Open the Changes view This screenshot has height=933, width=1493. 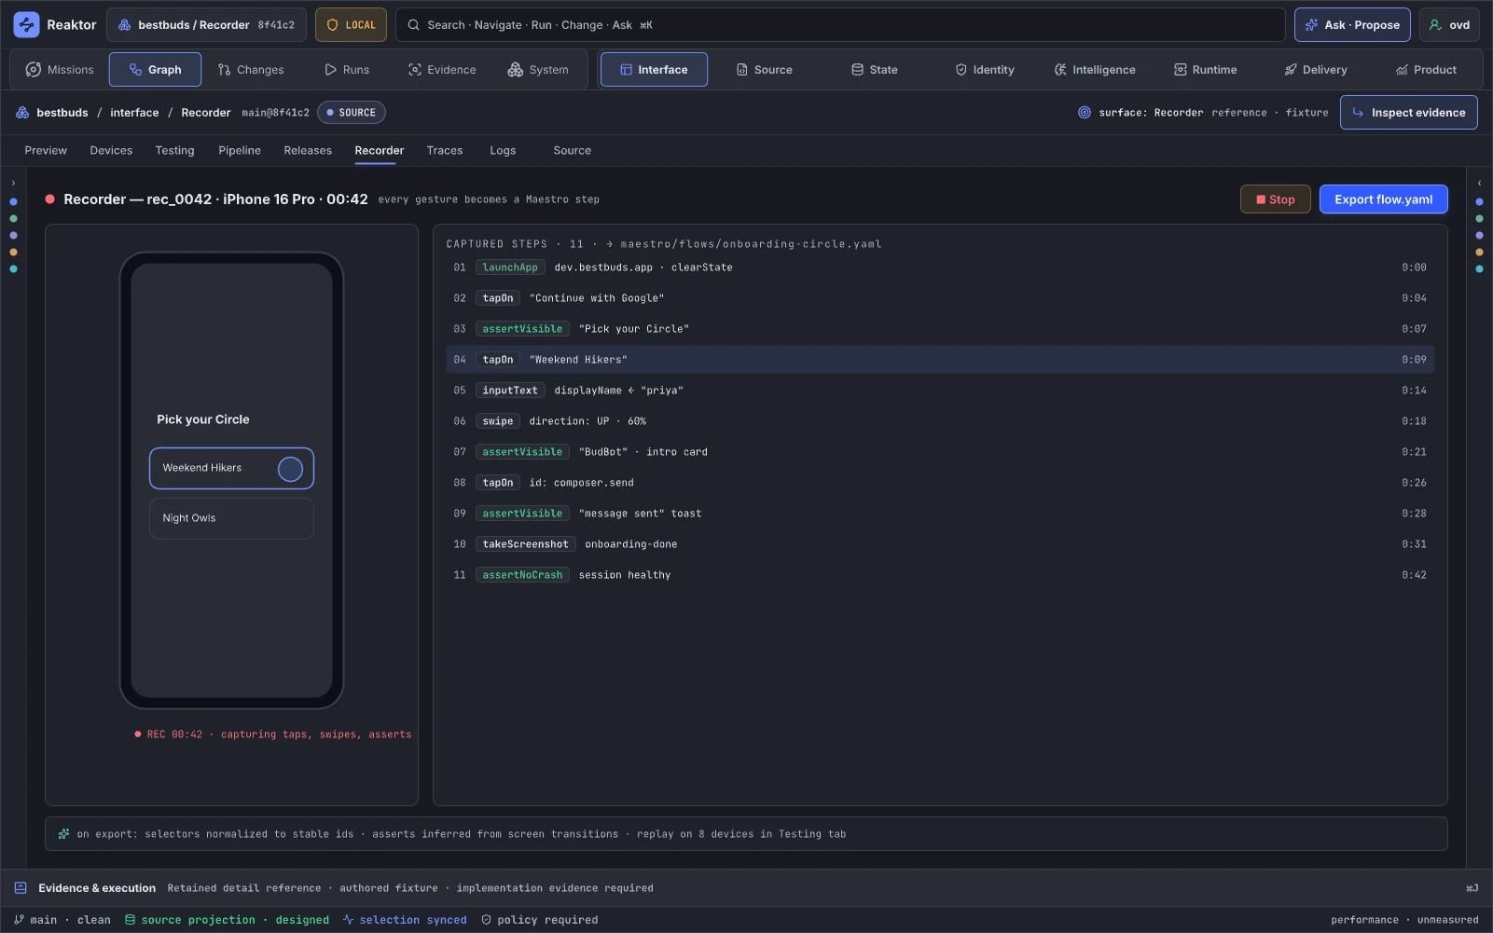click(x=251, y=70)
